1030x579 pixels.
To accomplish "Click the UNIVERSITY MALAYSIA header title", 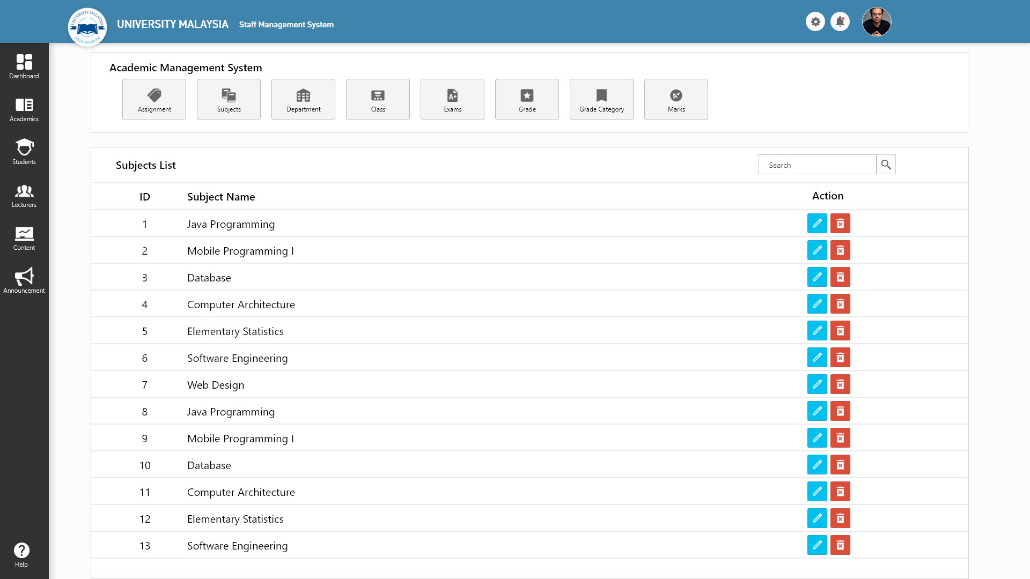I will 173,24.
